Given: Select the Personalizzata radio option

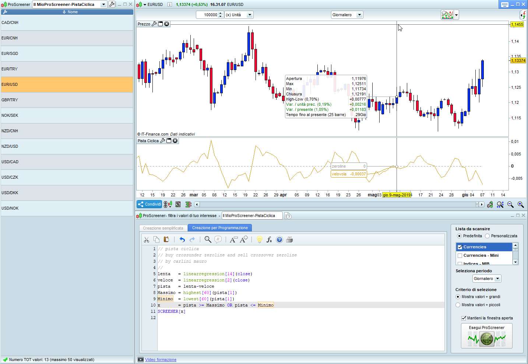Looking at the screenshot, I should point(487,236).
